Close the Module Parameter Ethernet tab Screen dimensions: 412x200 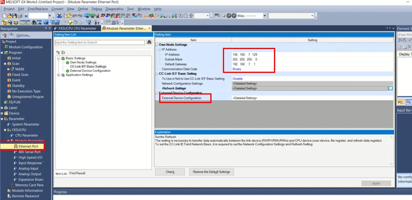[x=149, y=28]
